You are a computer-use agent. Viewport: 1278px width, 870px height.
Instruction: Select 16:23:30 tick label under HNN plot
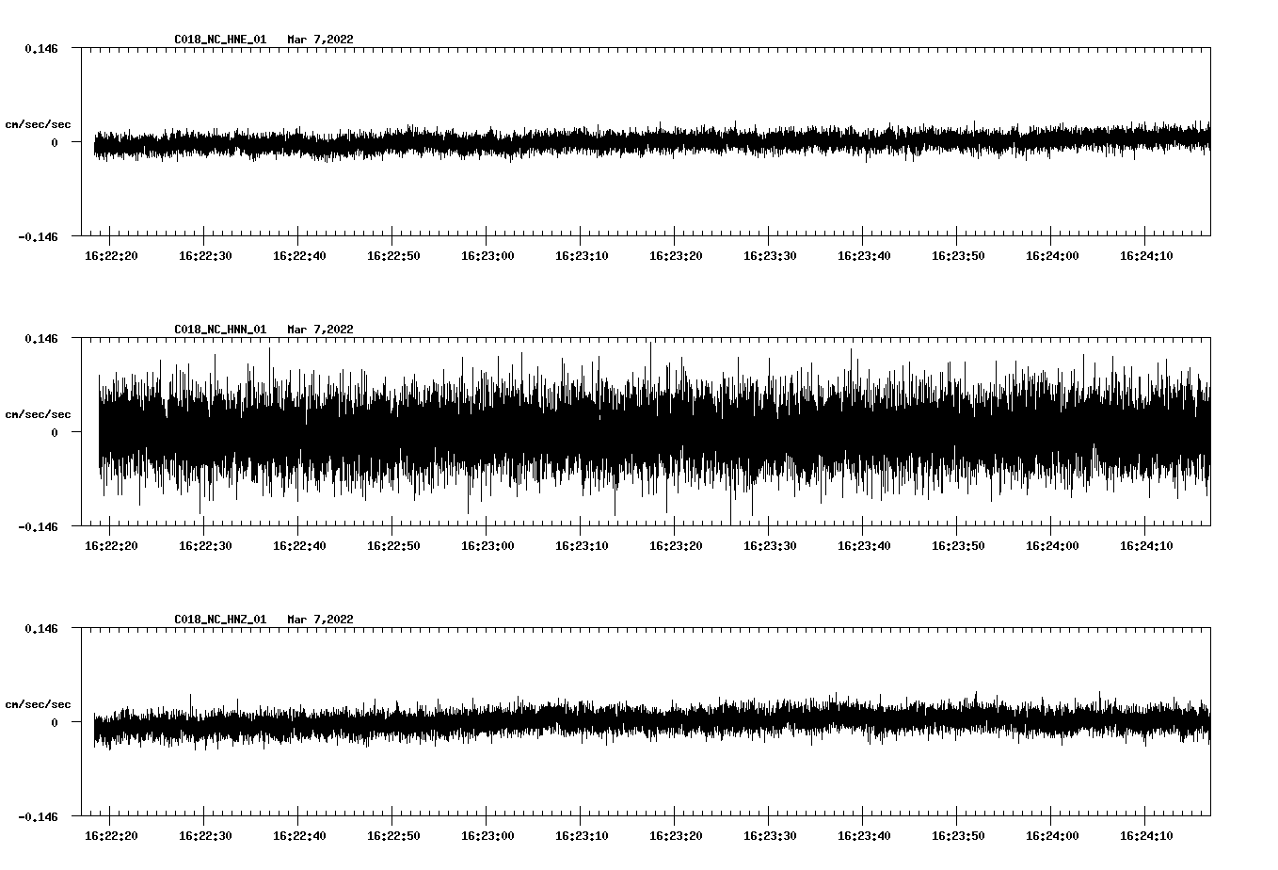(770, 545)
